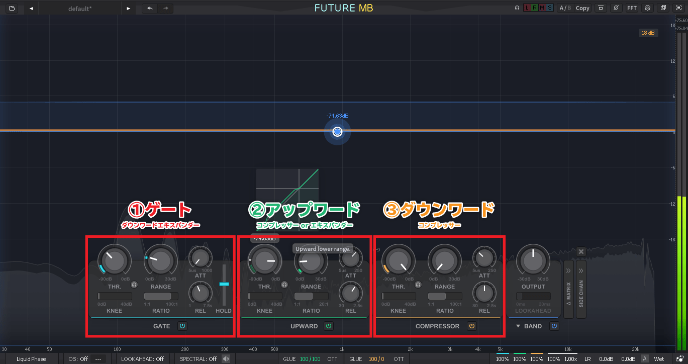
Task: Open the Liquid Phase mode menu
Action: pos(31,359)
